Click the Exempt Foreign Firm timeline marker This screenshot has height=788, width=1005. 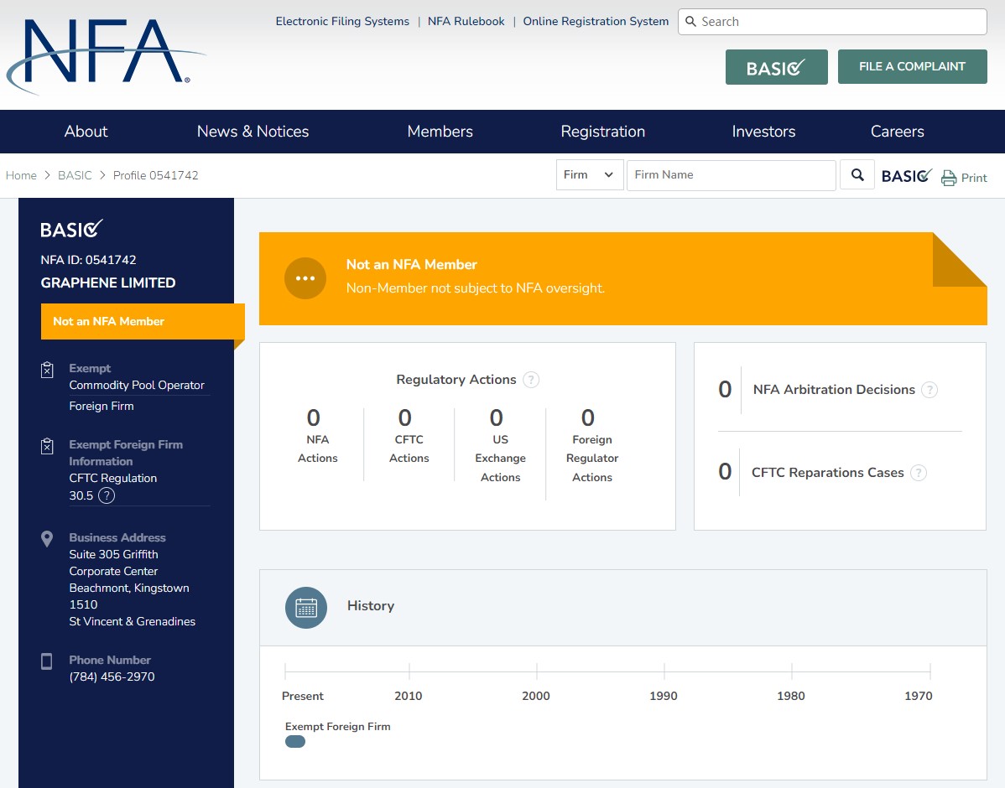(295, 742)
